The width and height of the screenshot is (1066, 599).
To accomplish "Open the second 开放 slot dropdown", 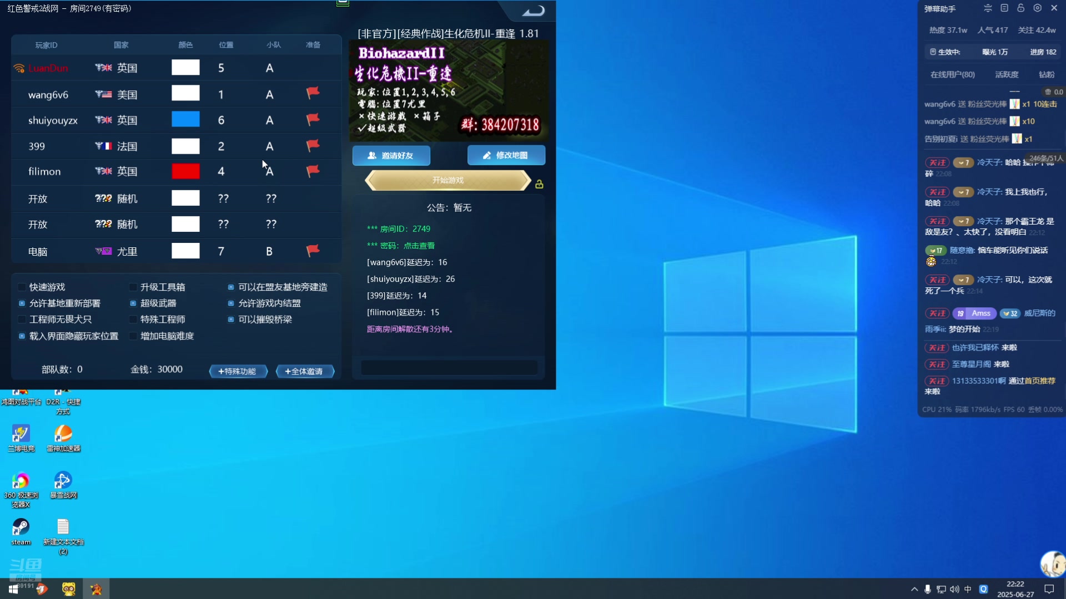I will tap(38, 224).
